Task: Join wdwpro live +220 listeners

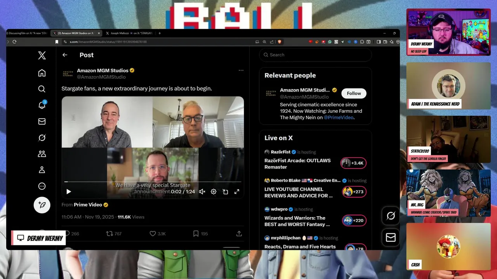Action: pos(354,220)
